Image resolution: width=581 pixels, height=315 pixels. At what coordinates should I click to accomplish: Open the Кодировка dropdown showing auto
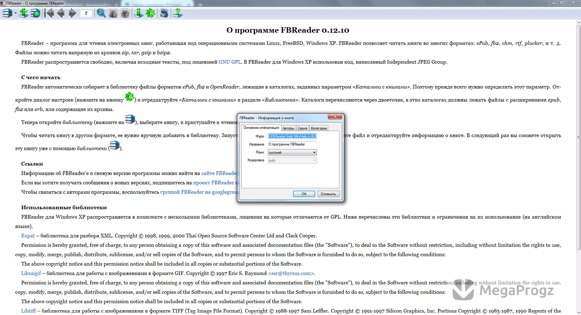pyautogui.click(x=292, y=160)
